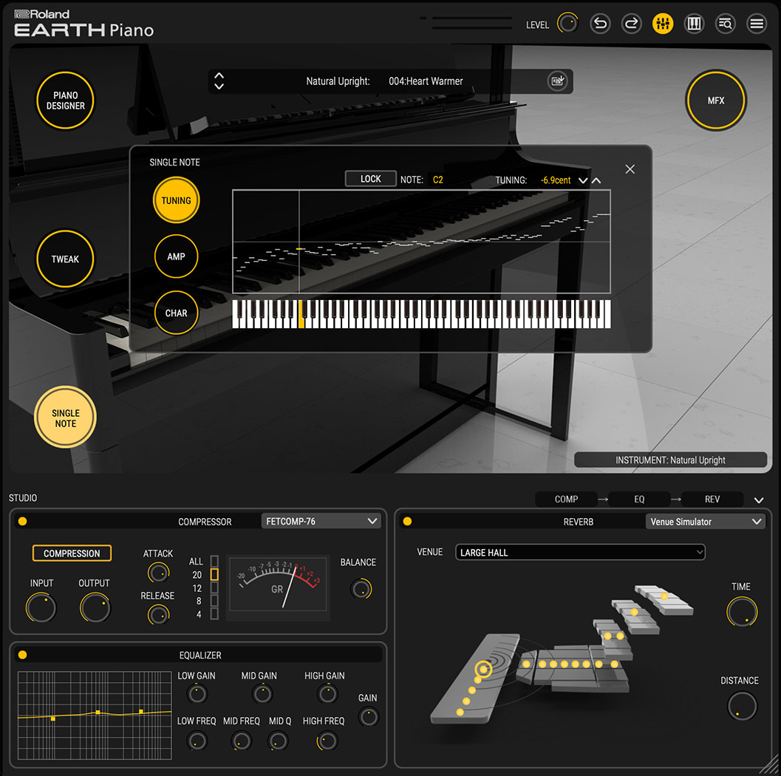
Task: Click the master Level knob
Action: click(x=567, y=24)
